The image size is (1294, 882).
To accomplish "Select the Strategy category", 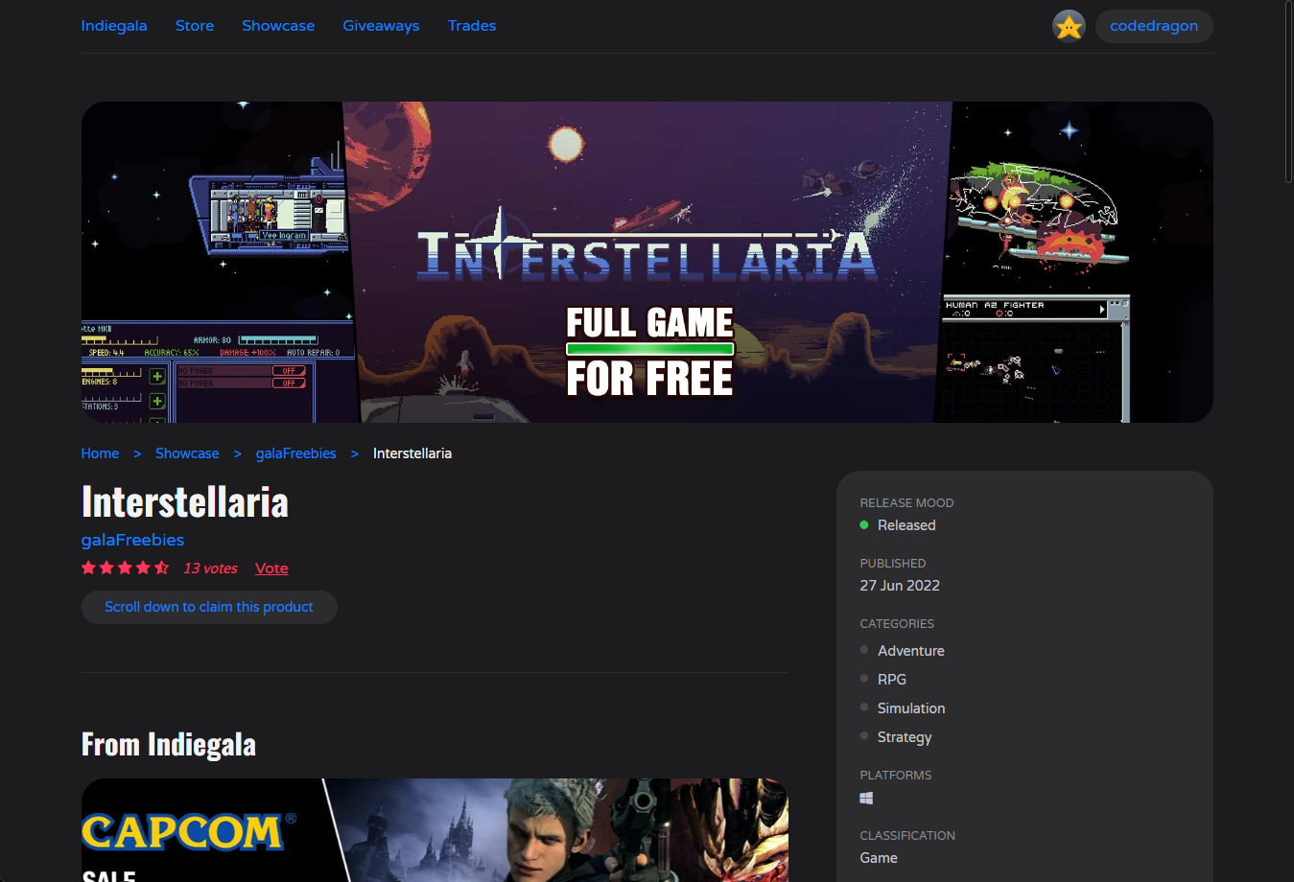I will [905, 737].
